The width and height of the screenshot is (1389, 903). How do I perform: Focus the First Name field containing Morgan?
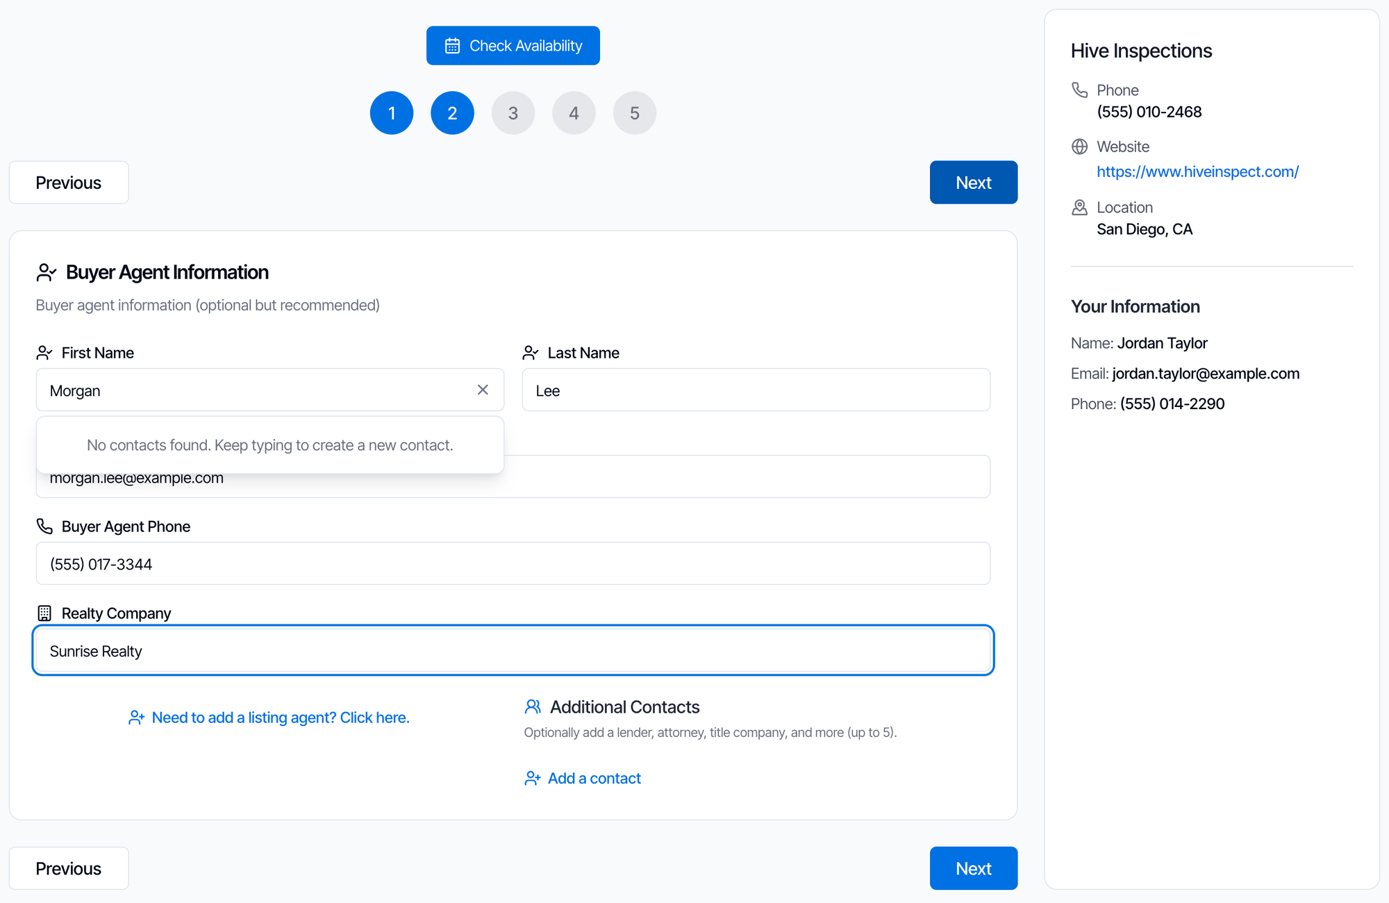coord(270,390)
